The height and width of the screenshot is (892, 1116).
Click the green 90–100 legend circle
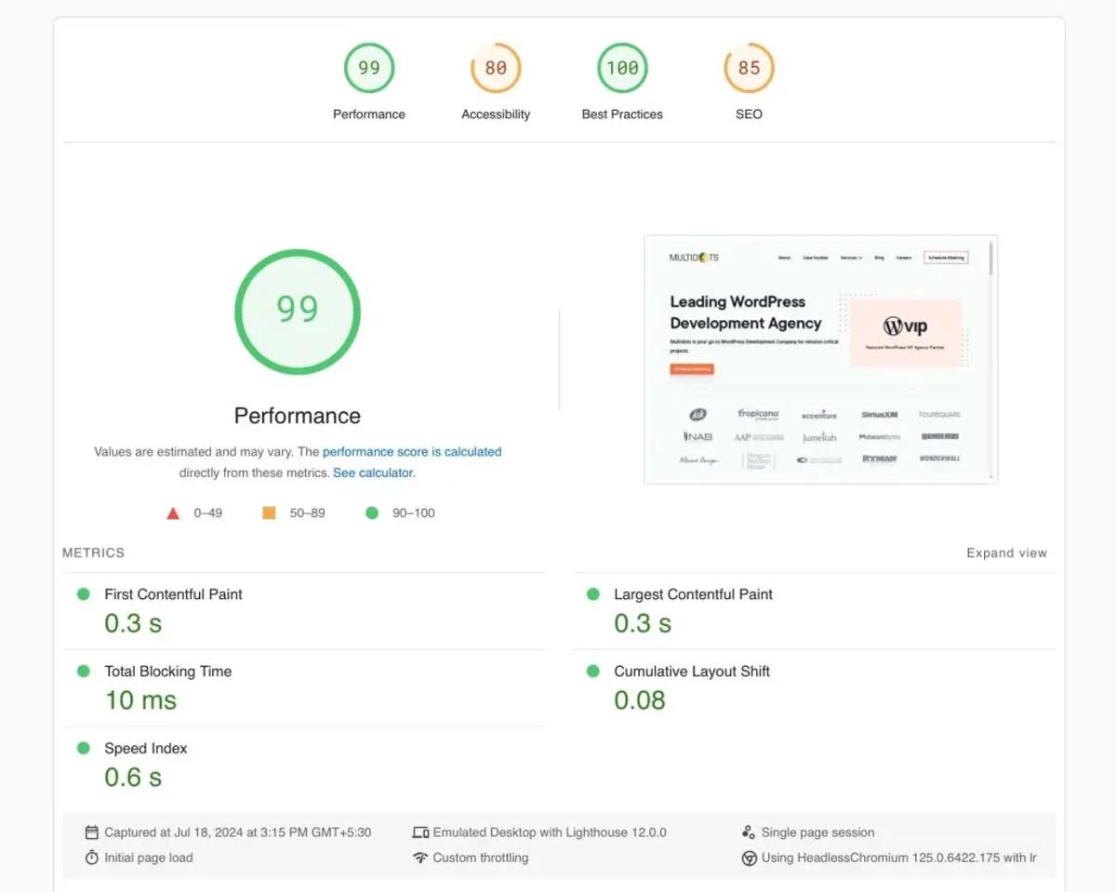tap(372, 513)
